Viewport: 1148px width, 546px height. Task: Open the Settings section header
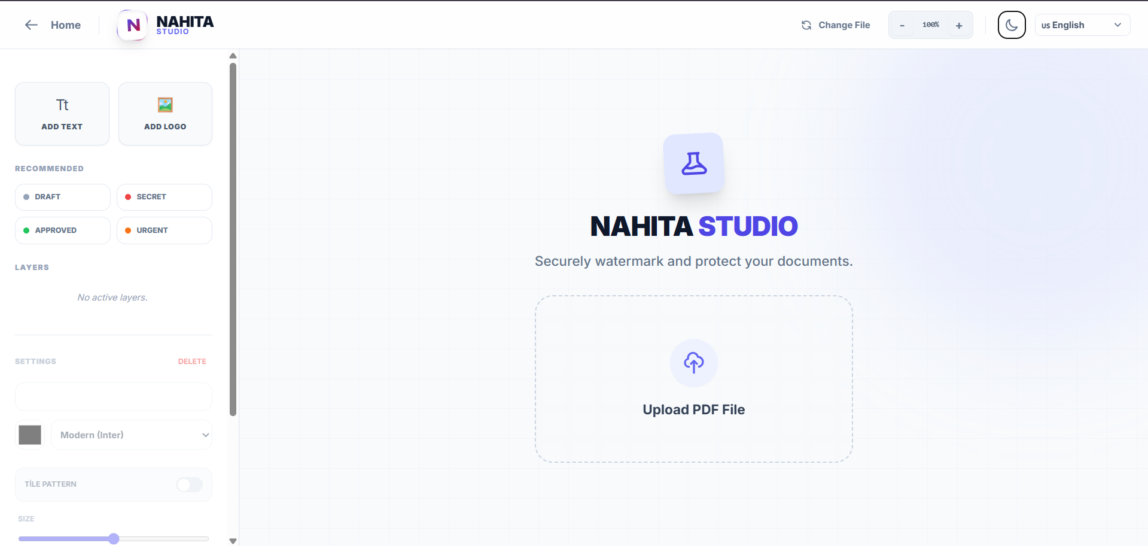(x=35, y=361)
